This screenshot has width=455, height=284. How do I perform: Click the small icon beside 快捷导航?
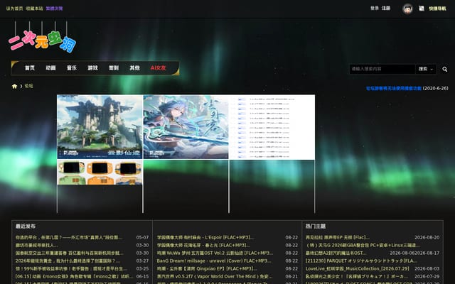point(422,9)
